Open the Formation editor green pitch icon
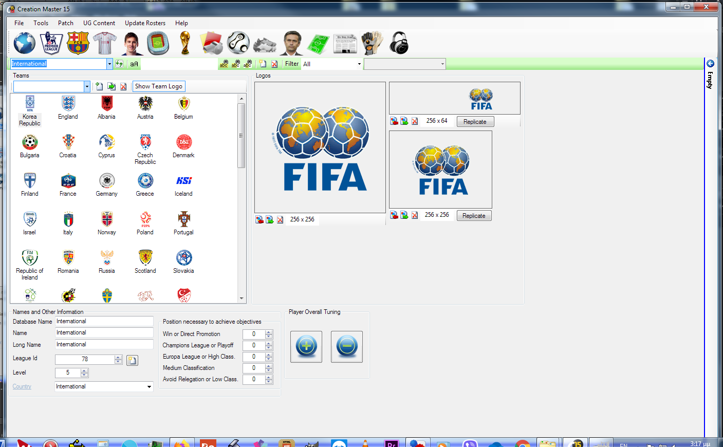This screenshot has height=447, width=723. [319, 44]
